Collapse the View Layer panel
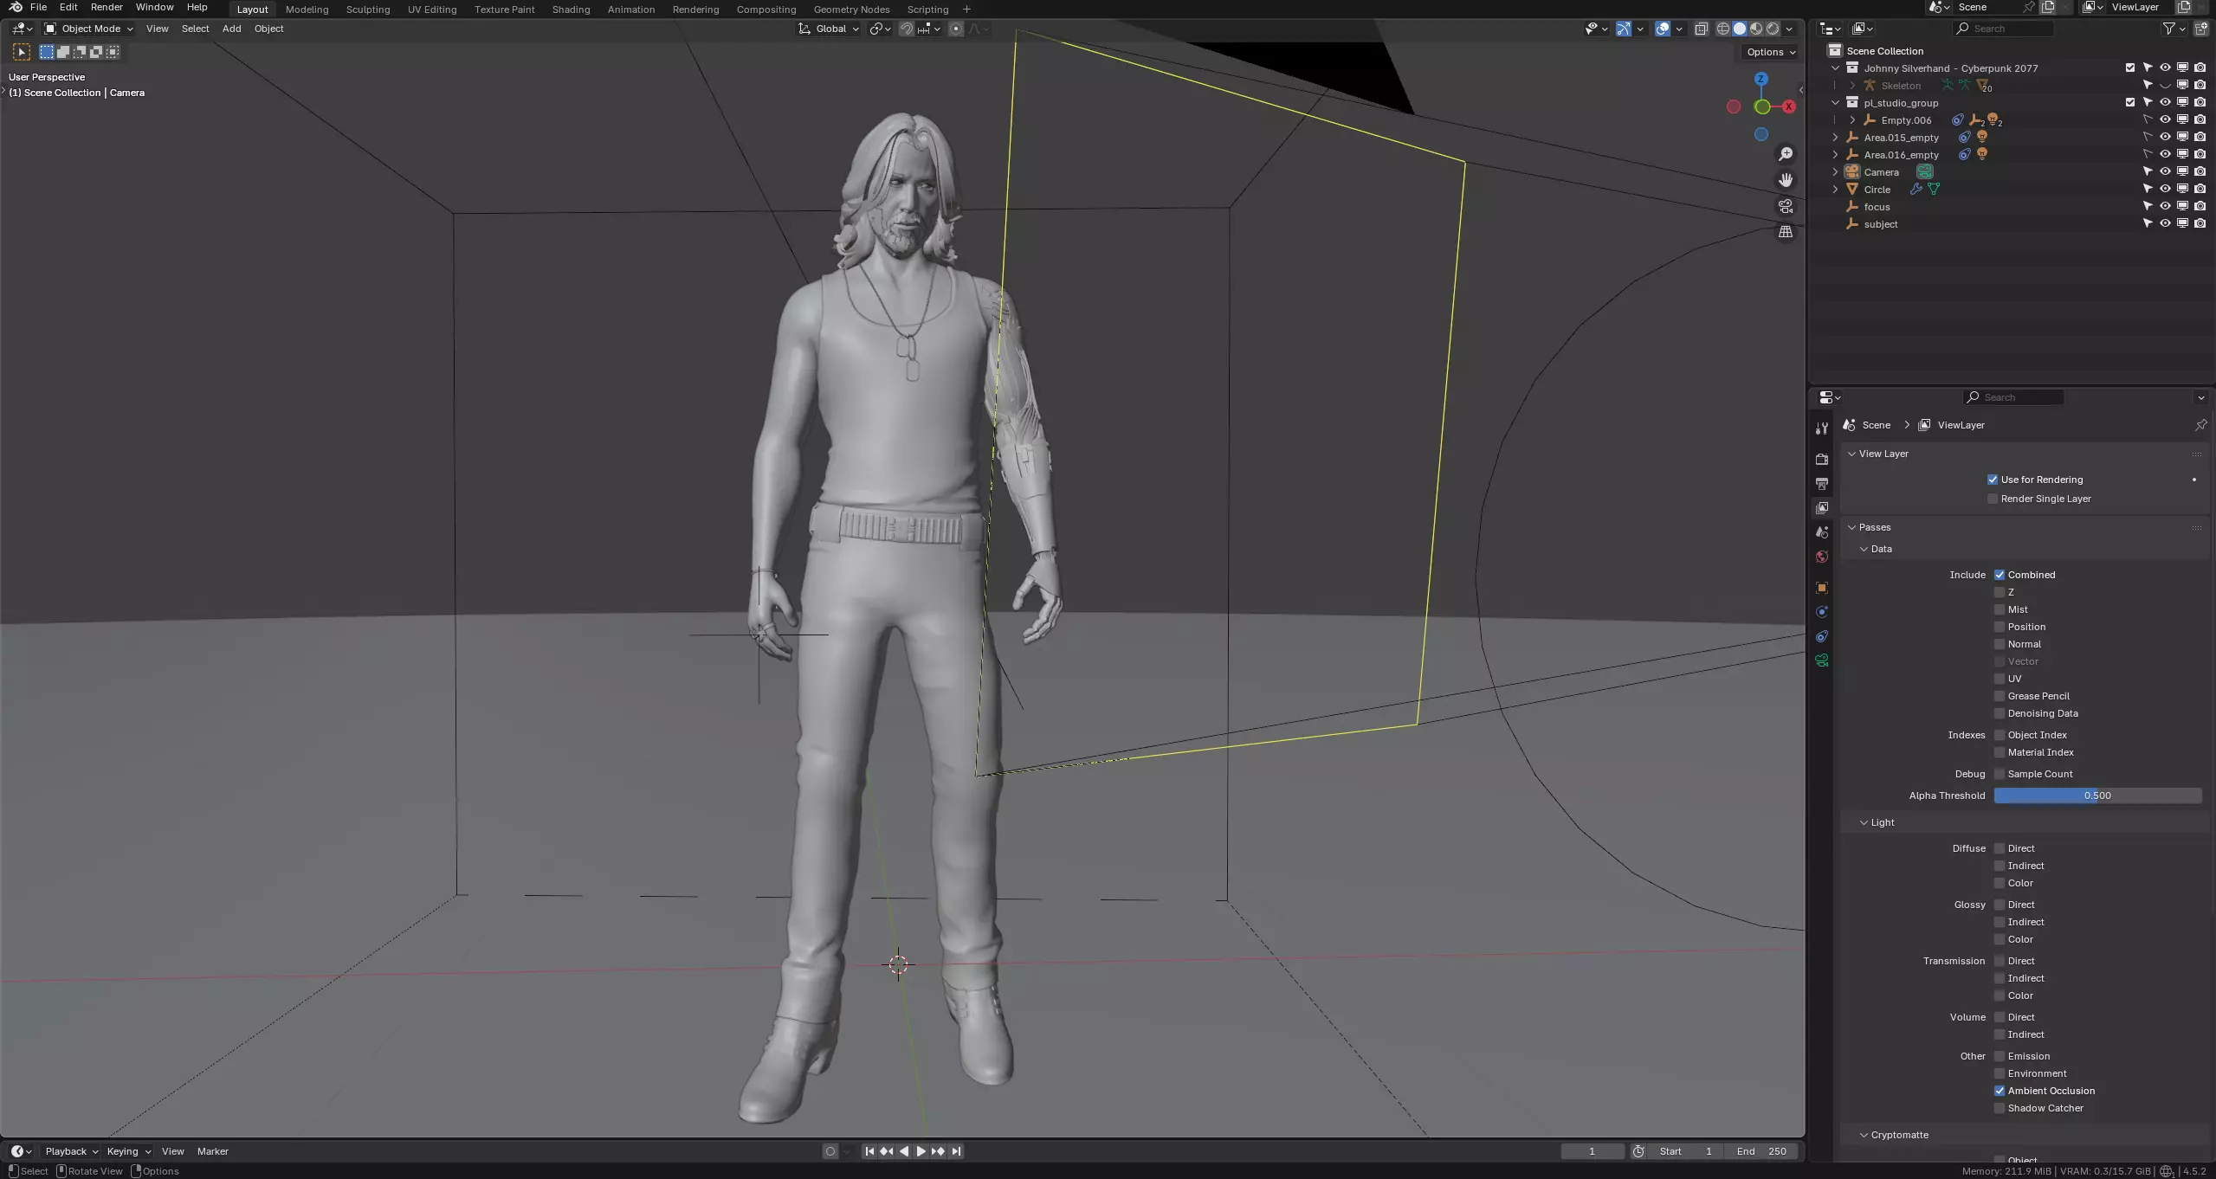 click(x=1851, y=454)
